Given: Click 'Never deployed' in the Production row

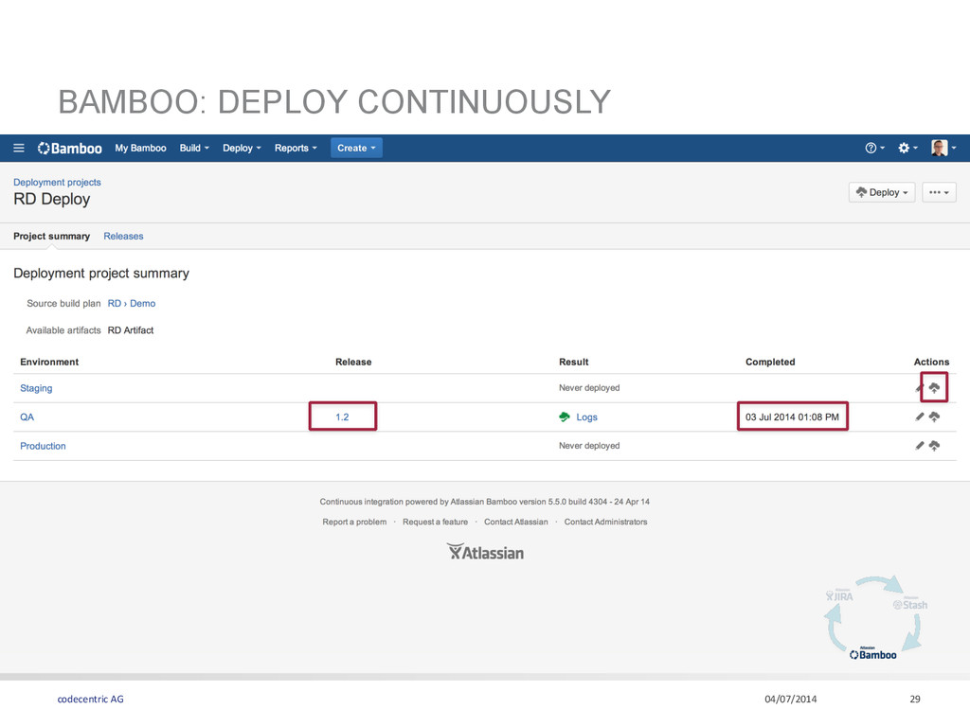Looking at the screenshot, I should point(589,446).
